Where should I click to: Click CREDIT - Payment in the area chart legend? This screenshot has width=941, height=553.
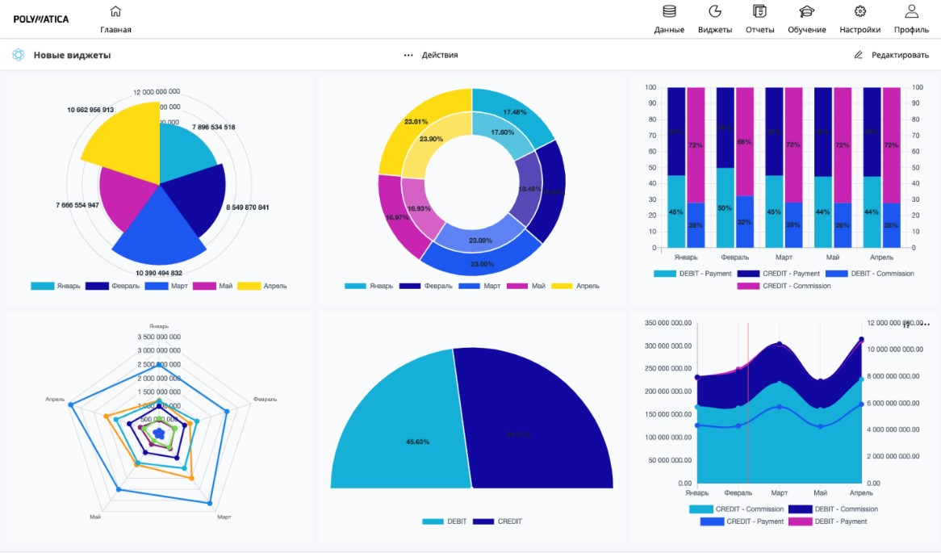tap(742, 522)
